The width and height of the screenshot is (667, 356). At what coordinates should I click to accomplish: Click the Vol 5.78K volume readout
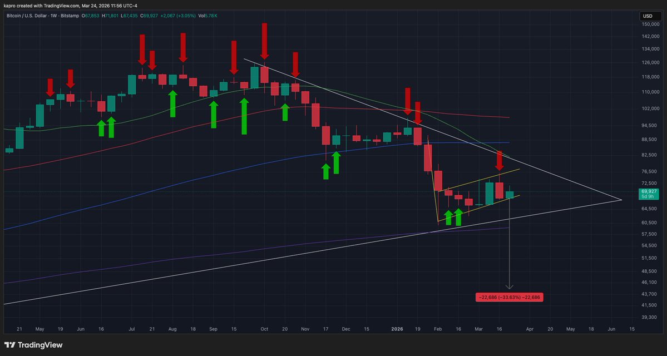coord(207,16)
